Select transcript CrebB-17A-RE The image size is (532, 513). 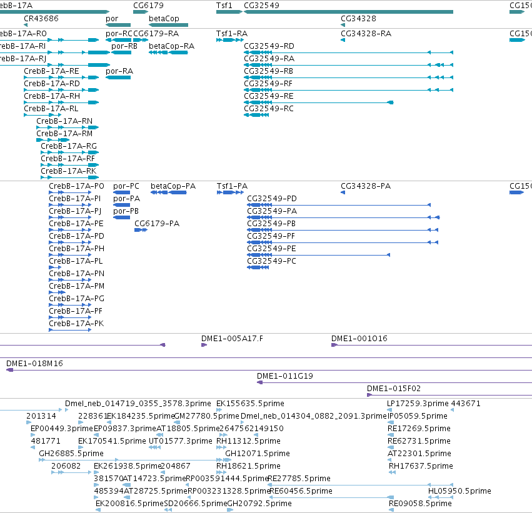pyautogui.click(x=51, y=71)
